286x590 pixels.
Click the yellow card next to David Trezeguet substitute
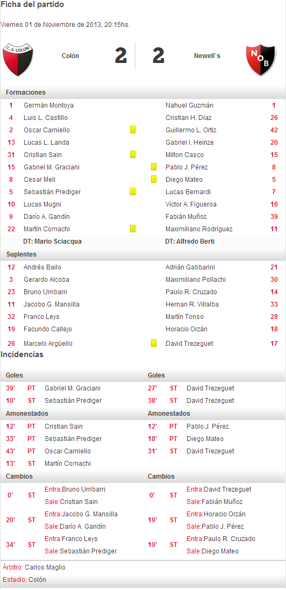click(x=154, y=343)
